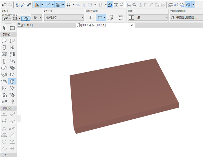The width and height of the screenshot is (203, 157).
Task: Select the Door tool
Action: coord(4,47)
